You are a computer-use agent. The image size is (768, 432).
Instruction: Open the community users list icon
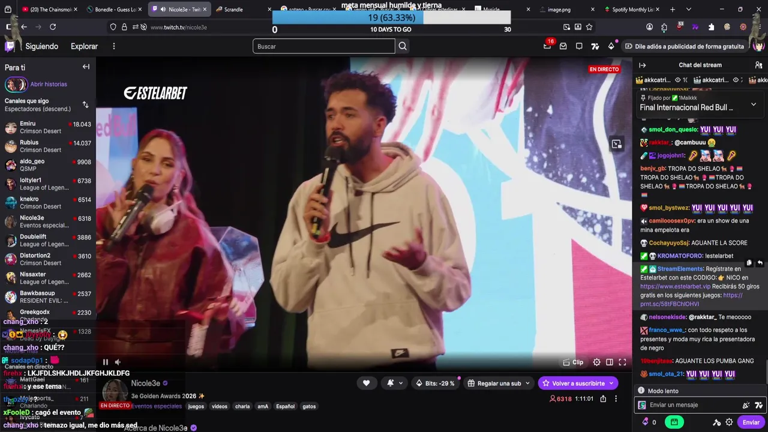coord(758,65)
